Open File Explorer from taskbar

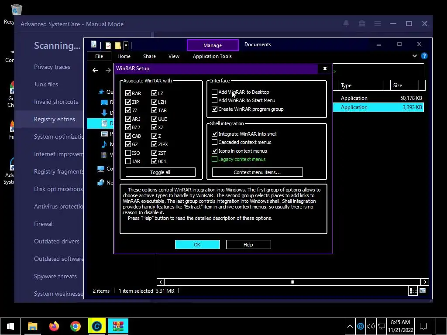click(32, 326)
